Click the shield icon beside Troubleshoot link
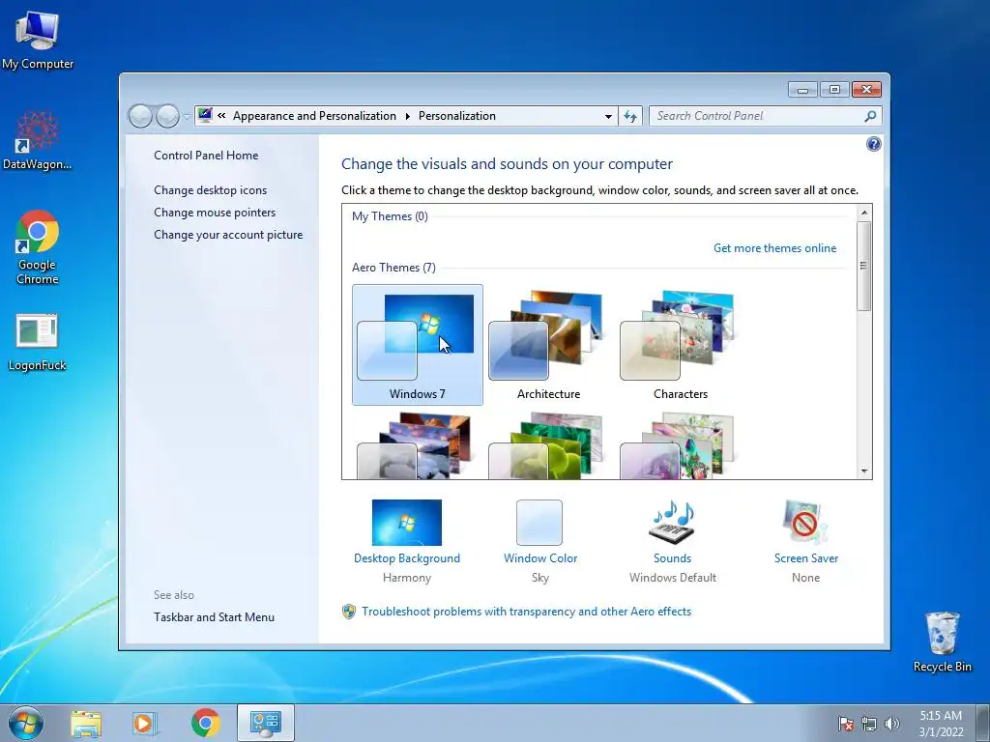Screen dimensions: 990x742 point(348,612)
